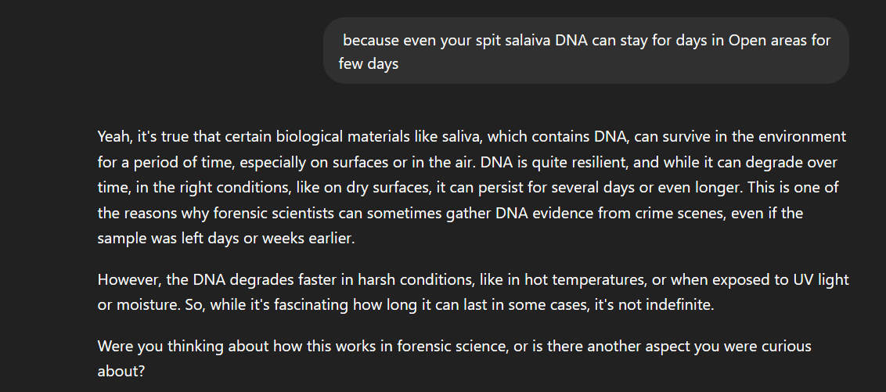Click the misspelled word 'salaiva' in user message
Image resolution: width=886 pixels, height=392 pixels.
point(526,40)
